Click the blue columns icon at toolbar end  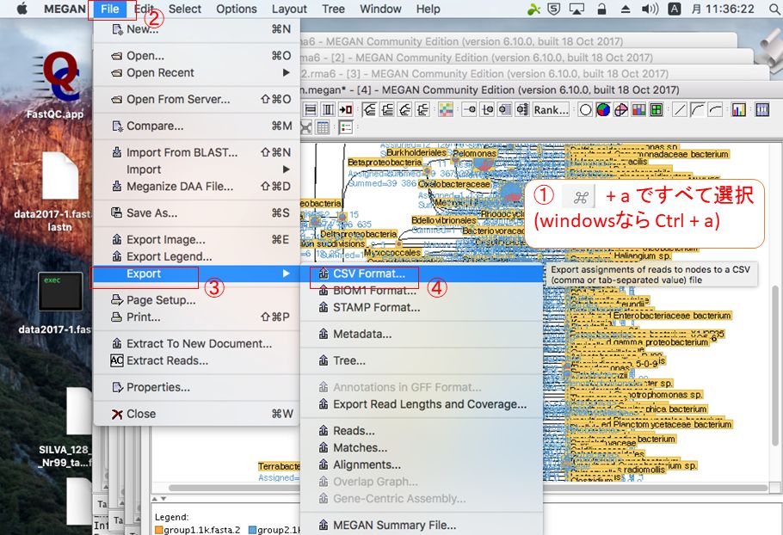point(762,109)
